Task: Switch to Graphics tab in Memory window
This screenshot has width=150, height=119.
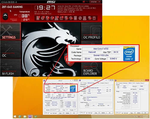Action: tap(138, 83)
